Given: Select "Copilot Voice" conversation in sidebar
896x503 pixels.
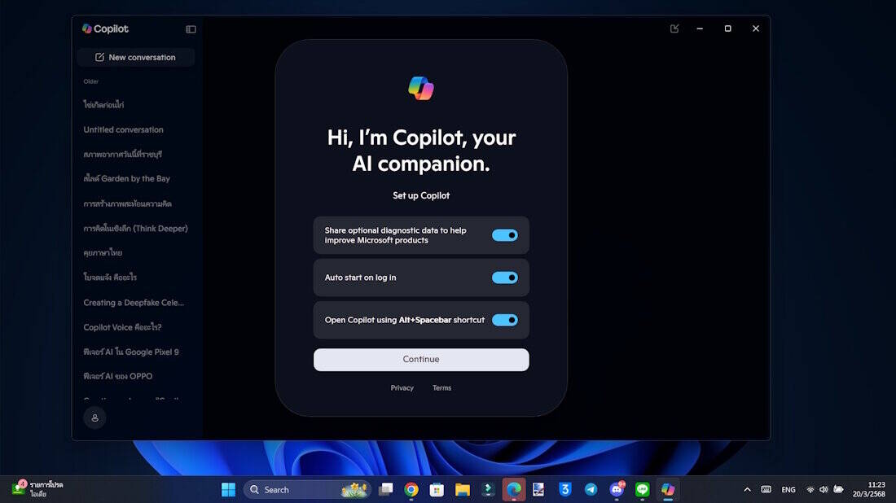Looking at the screenshot, I should [122, 327].
